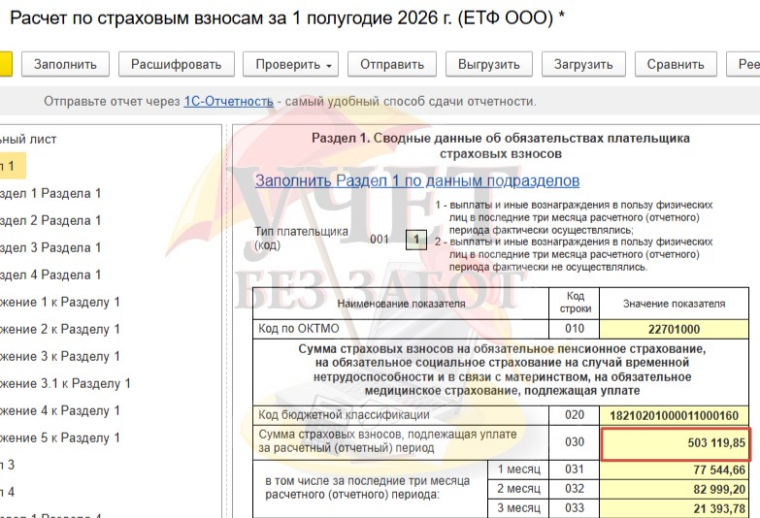Viewport: 760px width, 518px height.
Task: Click the Выгрузить button
Action: [488, 64]
